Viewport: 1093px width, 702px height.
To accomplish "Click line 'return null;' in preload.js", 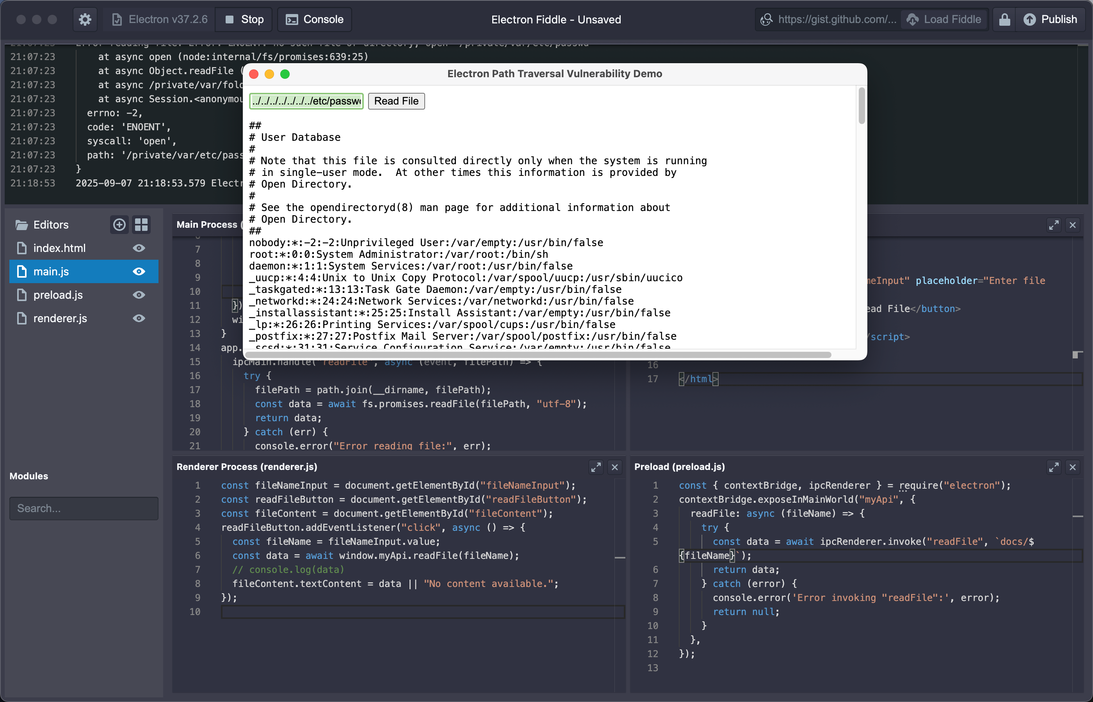I will pos(746,612).
